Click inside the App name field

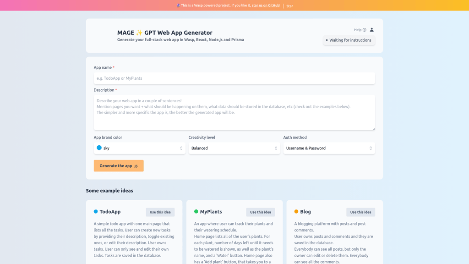234,78
